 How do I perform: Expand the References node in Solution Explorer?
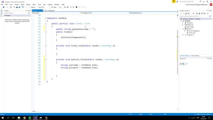tap(183, 25)
